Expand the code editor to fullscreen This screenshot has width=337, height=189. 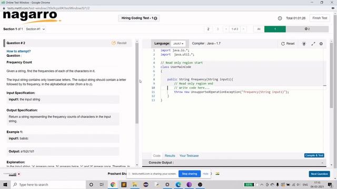coord(313,44)
